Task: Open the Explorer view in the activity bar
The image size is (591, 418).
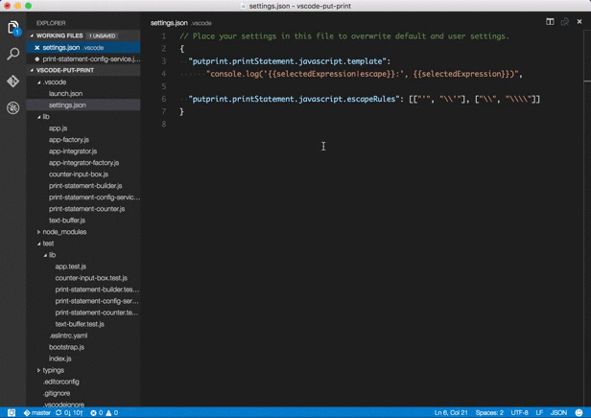Action: (x=13, y=28)
